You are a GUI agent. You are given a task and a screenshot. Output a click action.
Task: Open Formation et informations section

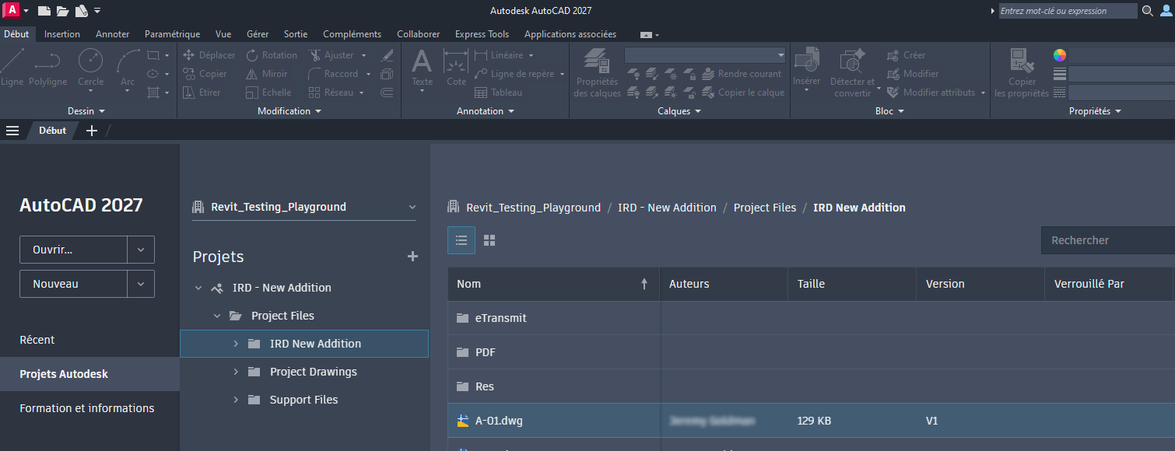87,408
